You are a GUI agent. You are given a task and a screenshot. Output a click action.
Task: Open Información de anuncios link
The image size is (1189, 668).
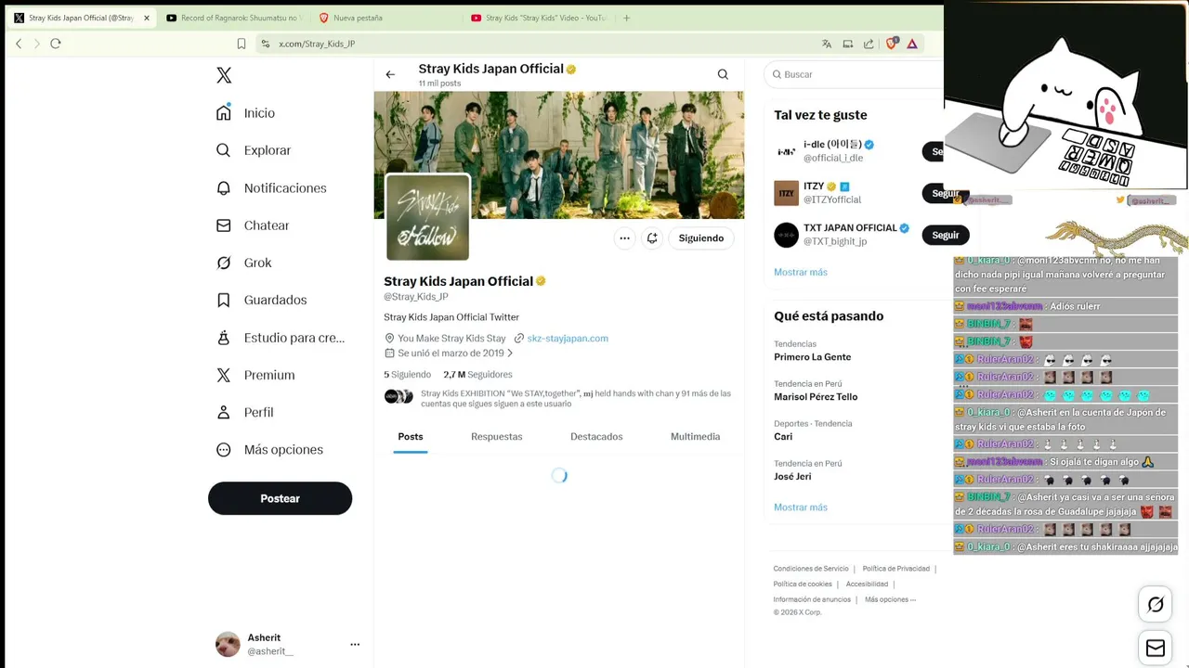point(812,599)
